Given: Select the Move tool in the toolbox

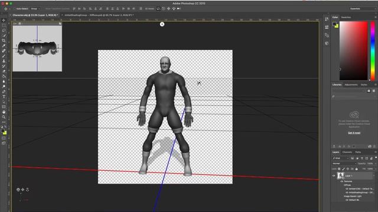Looking at the screenshot, I should (x=4, y=20).
